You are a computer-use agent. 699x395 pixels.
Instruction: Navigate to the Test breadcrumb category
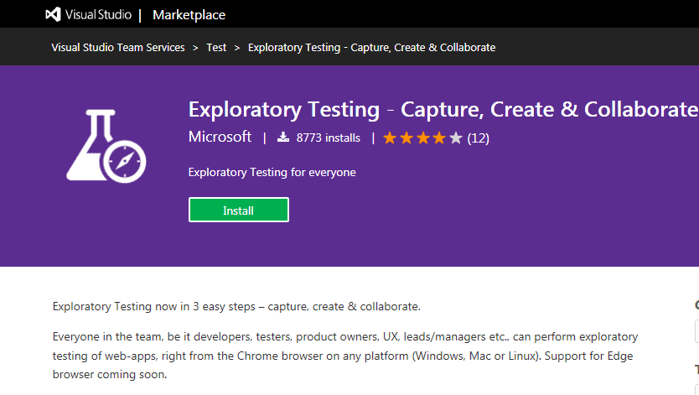coord(216,47)
